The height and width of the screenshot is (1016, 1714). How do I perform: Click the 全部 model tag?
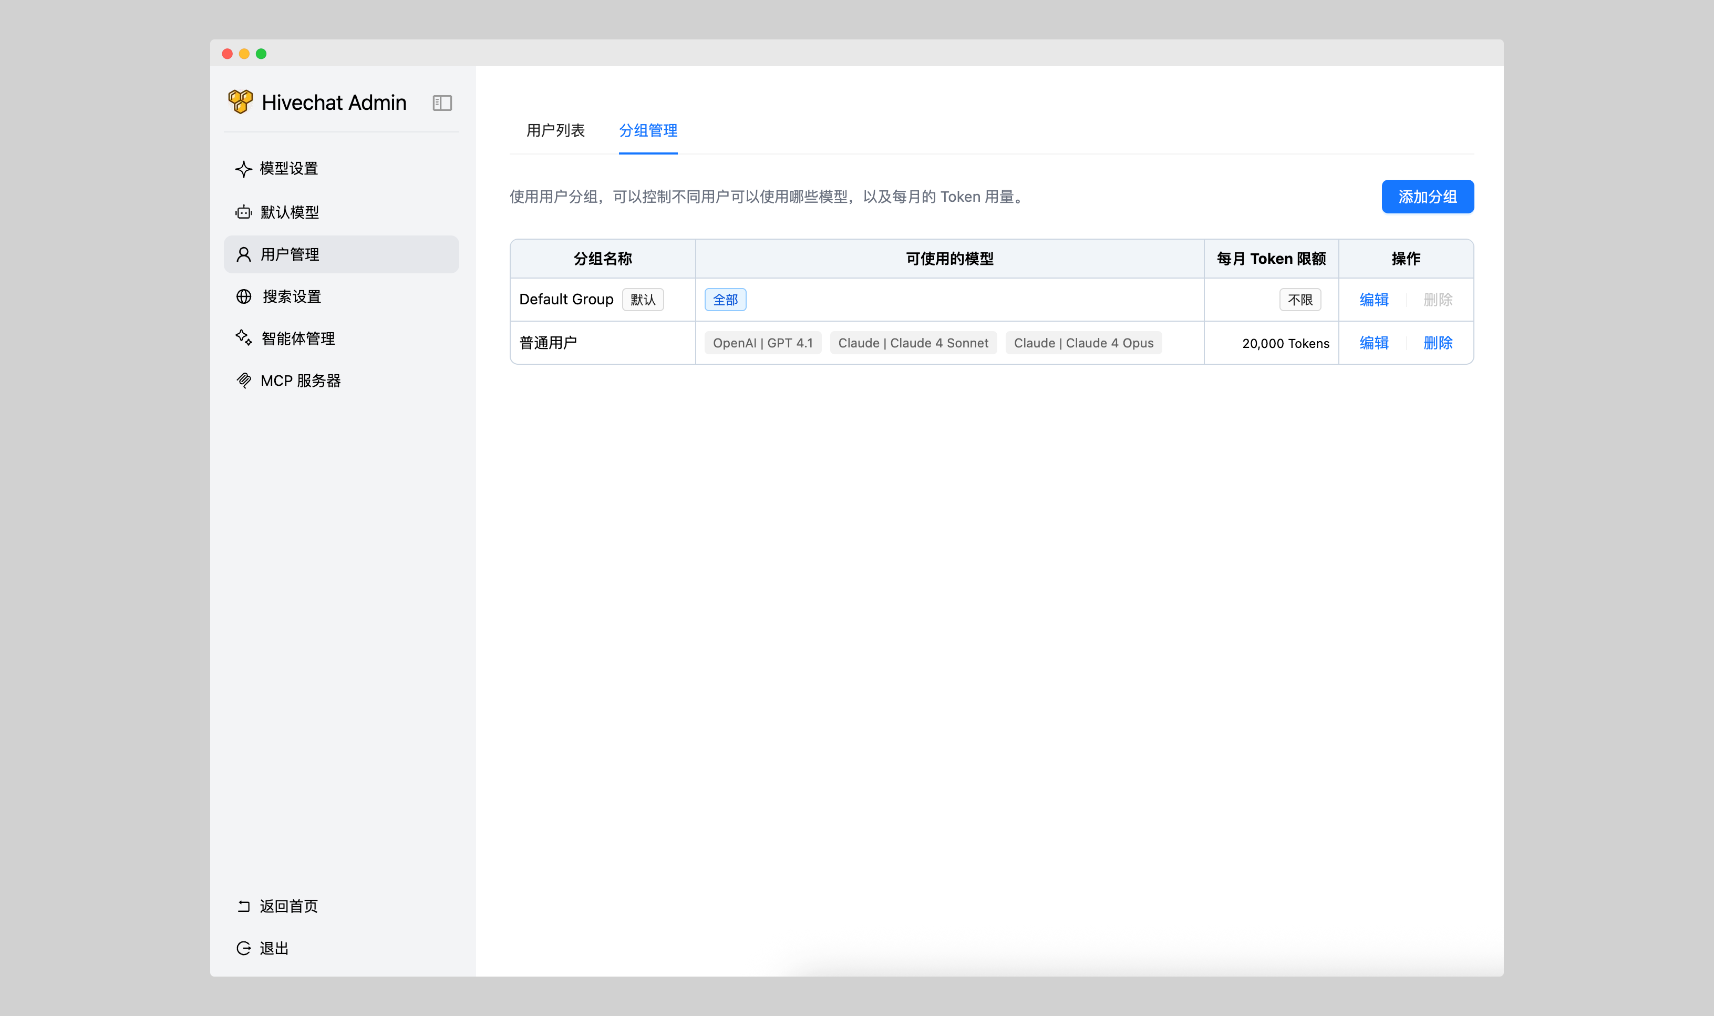[725, 300]
